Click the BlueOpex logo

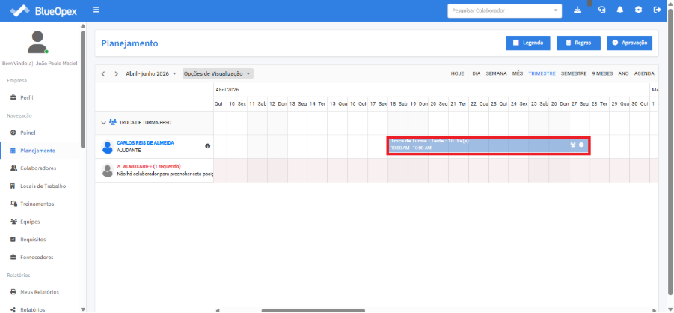pyautogui.click(x=43, y=10)
